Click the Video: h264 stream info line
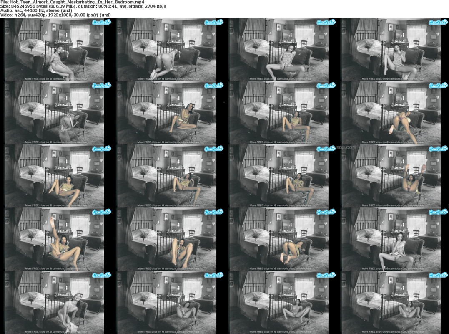Screen dimensions: 449x334 pos(55,15)
